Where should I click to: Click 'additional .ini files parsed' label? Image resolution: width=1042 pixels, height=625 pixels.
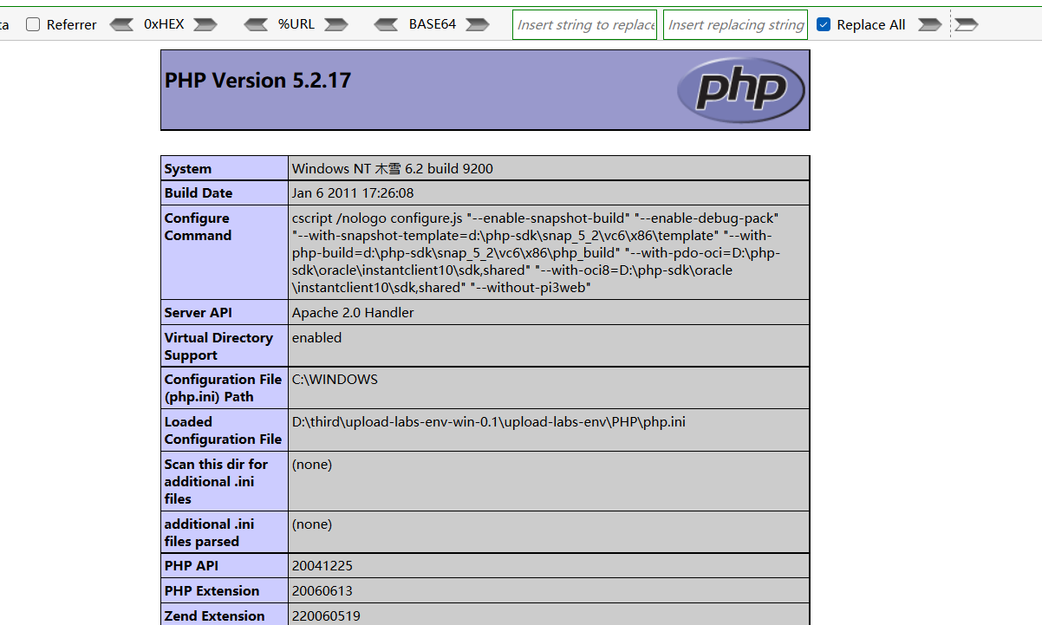pos(209,533)
